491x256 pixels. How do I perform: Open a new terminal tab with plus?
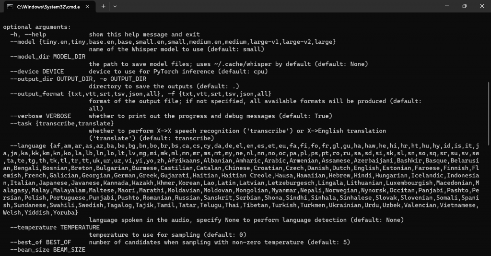[103, 6]
